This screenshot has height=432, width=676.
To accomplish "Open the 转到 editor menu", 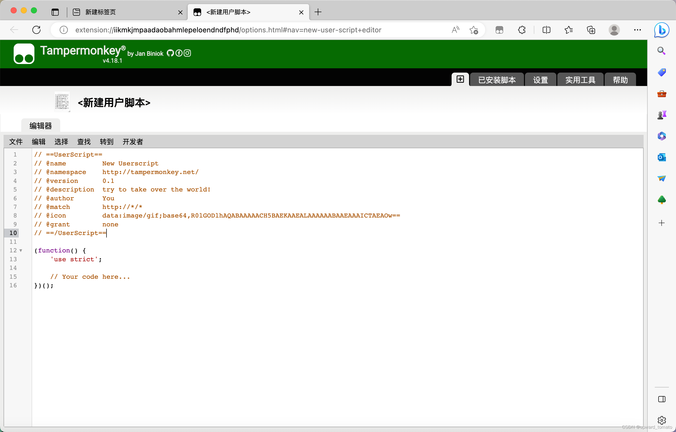I will 107,142.
